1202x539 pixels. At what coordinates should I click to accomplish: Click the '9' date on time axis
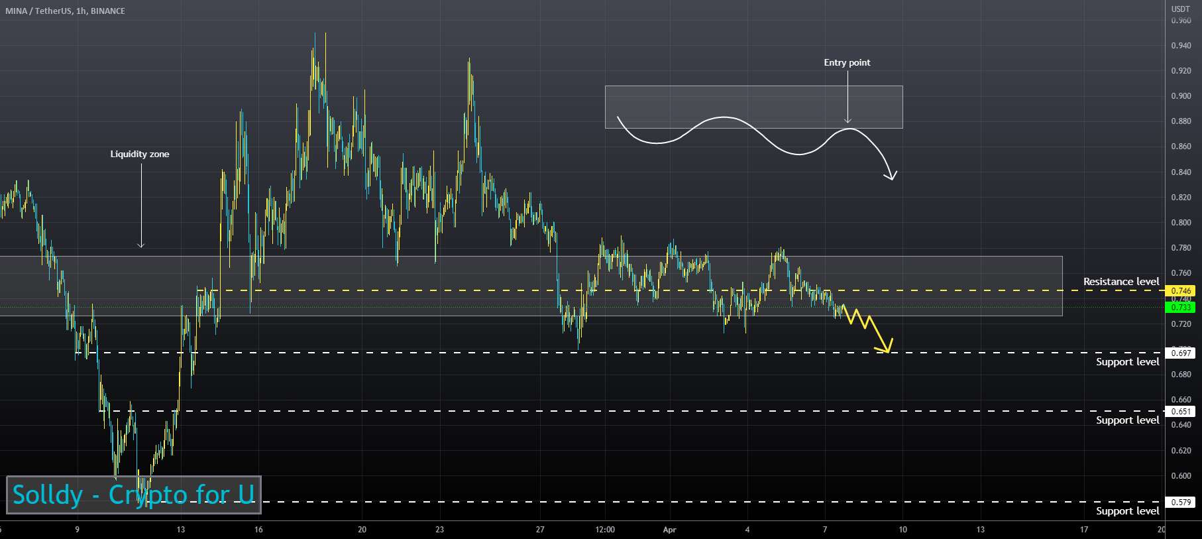coord(78,530)
